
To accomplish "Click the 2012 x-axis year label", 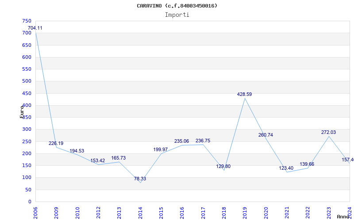I will 98,213.
